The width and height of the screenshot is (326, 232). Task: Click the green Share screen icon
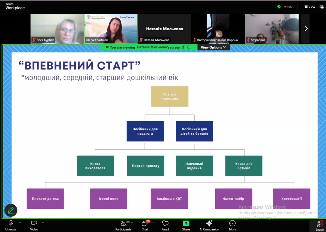[x=186, y=223]
